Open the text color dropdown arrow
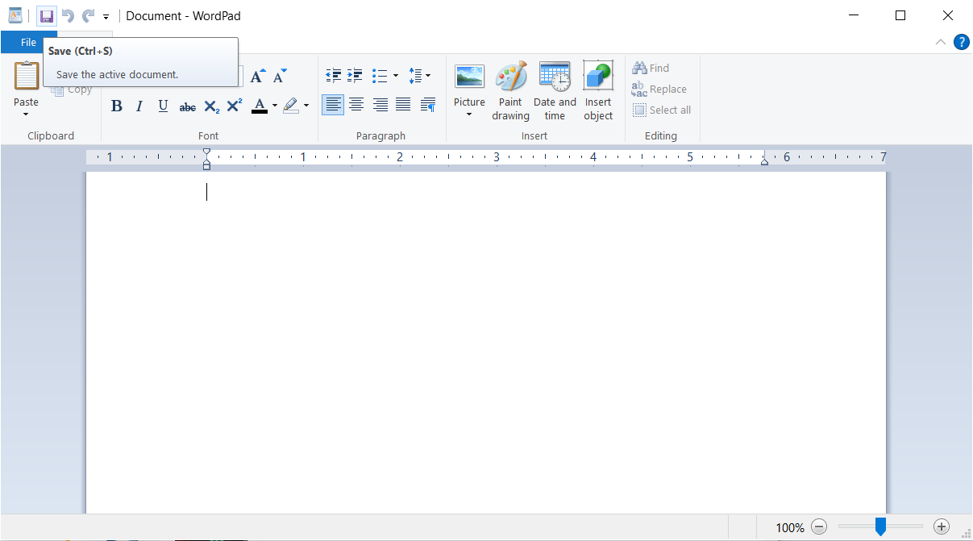The height and width of the screenshot is (541, 973). click(275, 106)
